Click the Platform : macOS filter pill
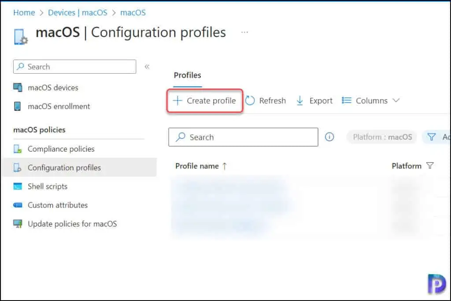This screenshot has height=301, width=451. (382, 137)
